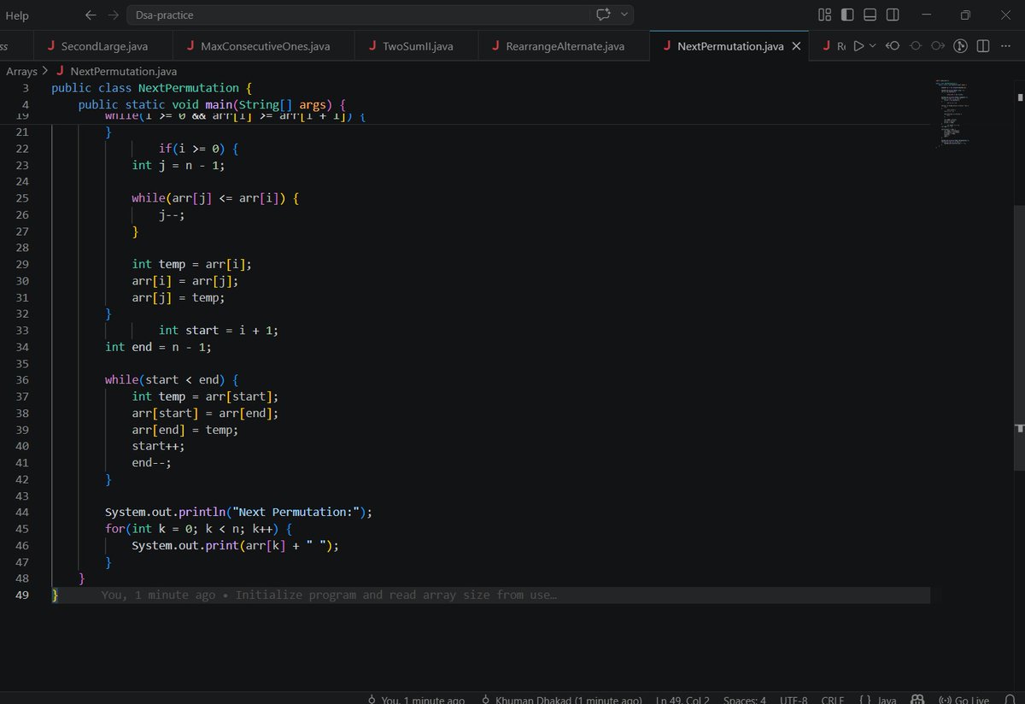Image resolution: width=1025 pixels, height=704 pixels.
Task: Click Ln 49, Col 2 in status bar
Action: click(x=682, y=699)
